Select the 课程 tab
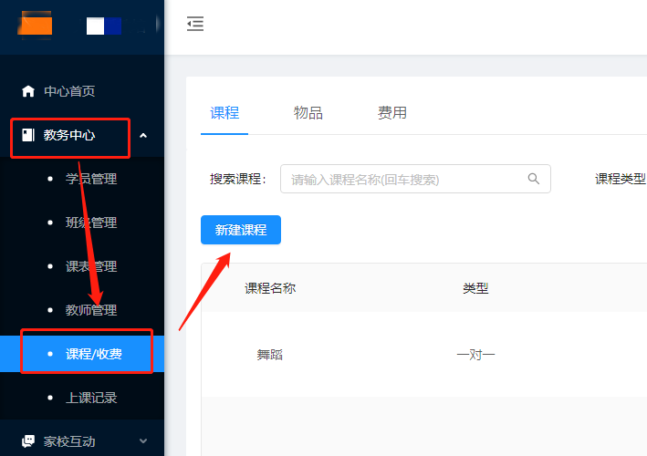The height and width of the screenshot is (456, 647). point(224,112)
